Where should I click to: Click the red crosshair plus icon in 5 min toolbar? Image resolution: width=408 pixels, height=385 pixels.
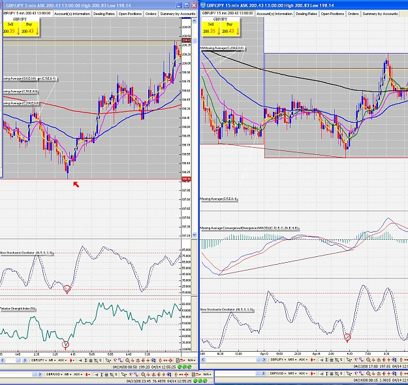[x=148, y=360]
